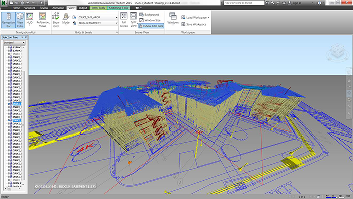Viewport: 353px width, 199px height.
Task: Toggle the Navigation Bar button
Action: pos(8,20)
